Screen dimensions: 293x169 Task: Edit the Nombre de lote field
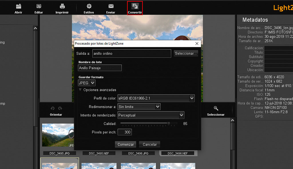tap(100, 68)
